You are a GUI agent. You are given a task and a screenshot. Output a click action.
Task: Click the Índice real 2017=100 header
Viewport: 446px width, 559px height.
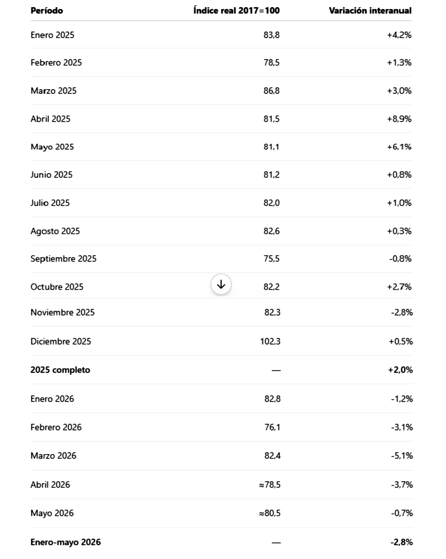point(236,10)
